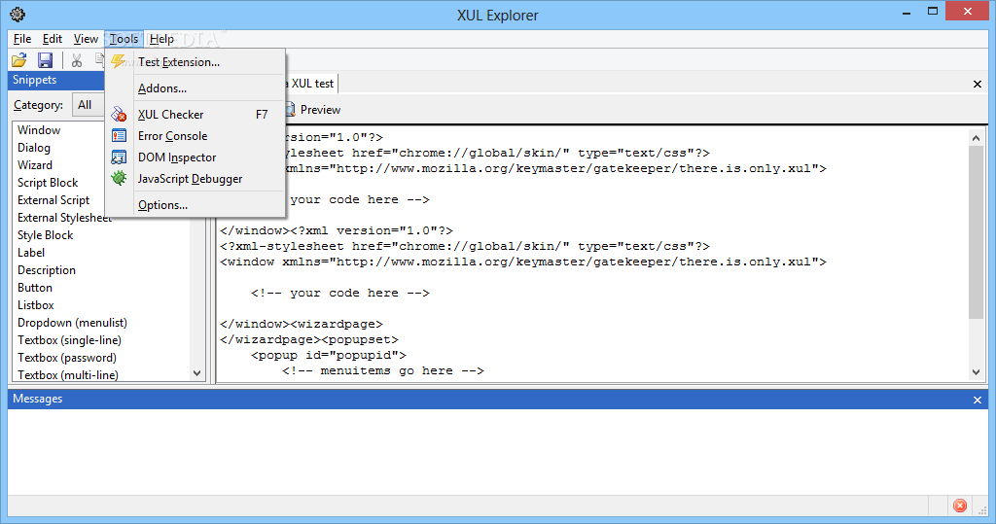Viewport: 996px width, 524px height.
Task: Open Options... from Tools menu
Action: 195,205
